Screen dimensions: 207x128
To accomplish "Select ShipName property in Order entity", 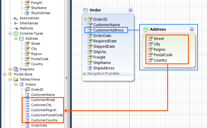I will pos(102,63).
